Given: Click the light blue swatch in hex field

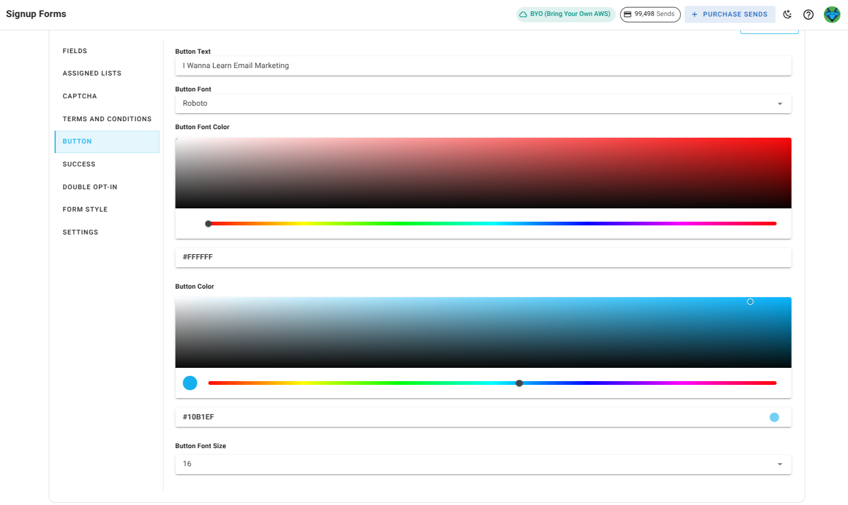Looking at the screenshot, I should click(774, 417).
